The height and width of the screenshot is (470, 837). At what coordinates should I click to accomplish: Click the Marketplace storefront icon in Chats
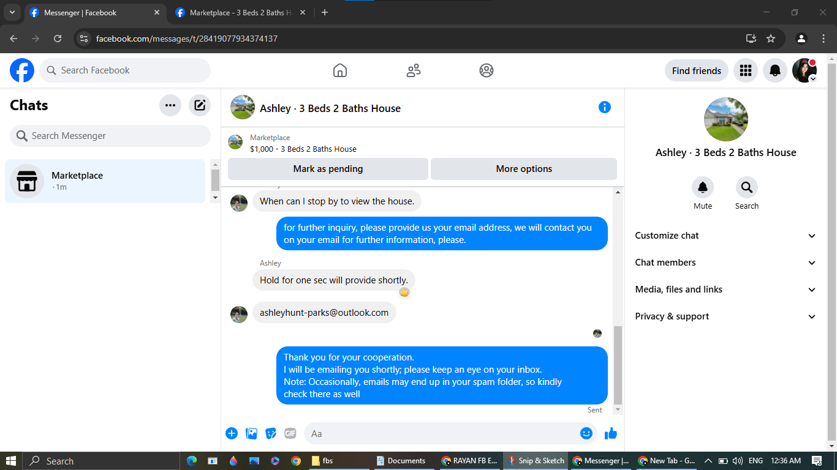coord(27,181)
